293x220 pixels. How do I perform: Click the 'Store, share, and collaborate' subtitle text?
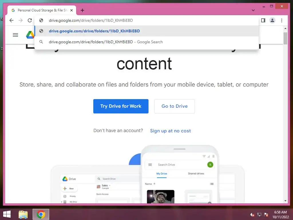tap(144, 85)
